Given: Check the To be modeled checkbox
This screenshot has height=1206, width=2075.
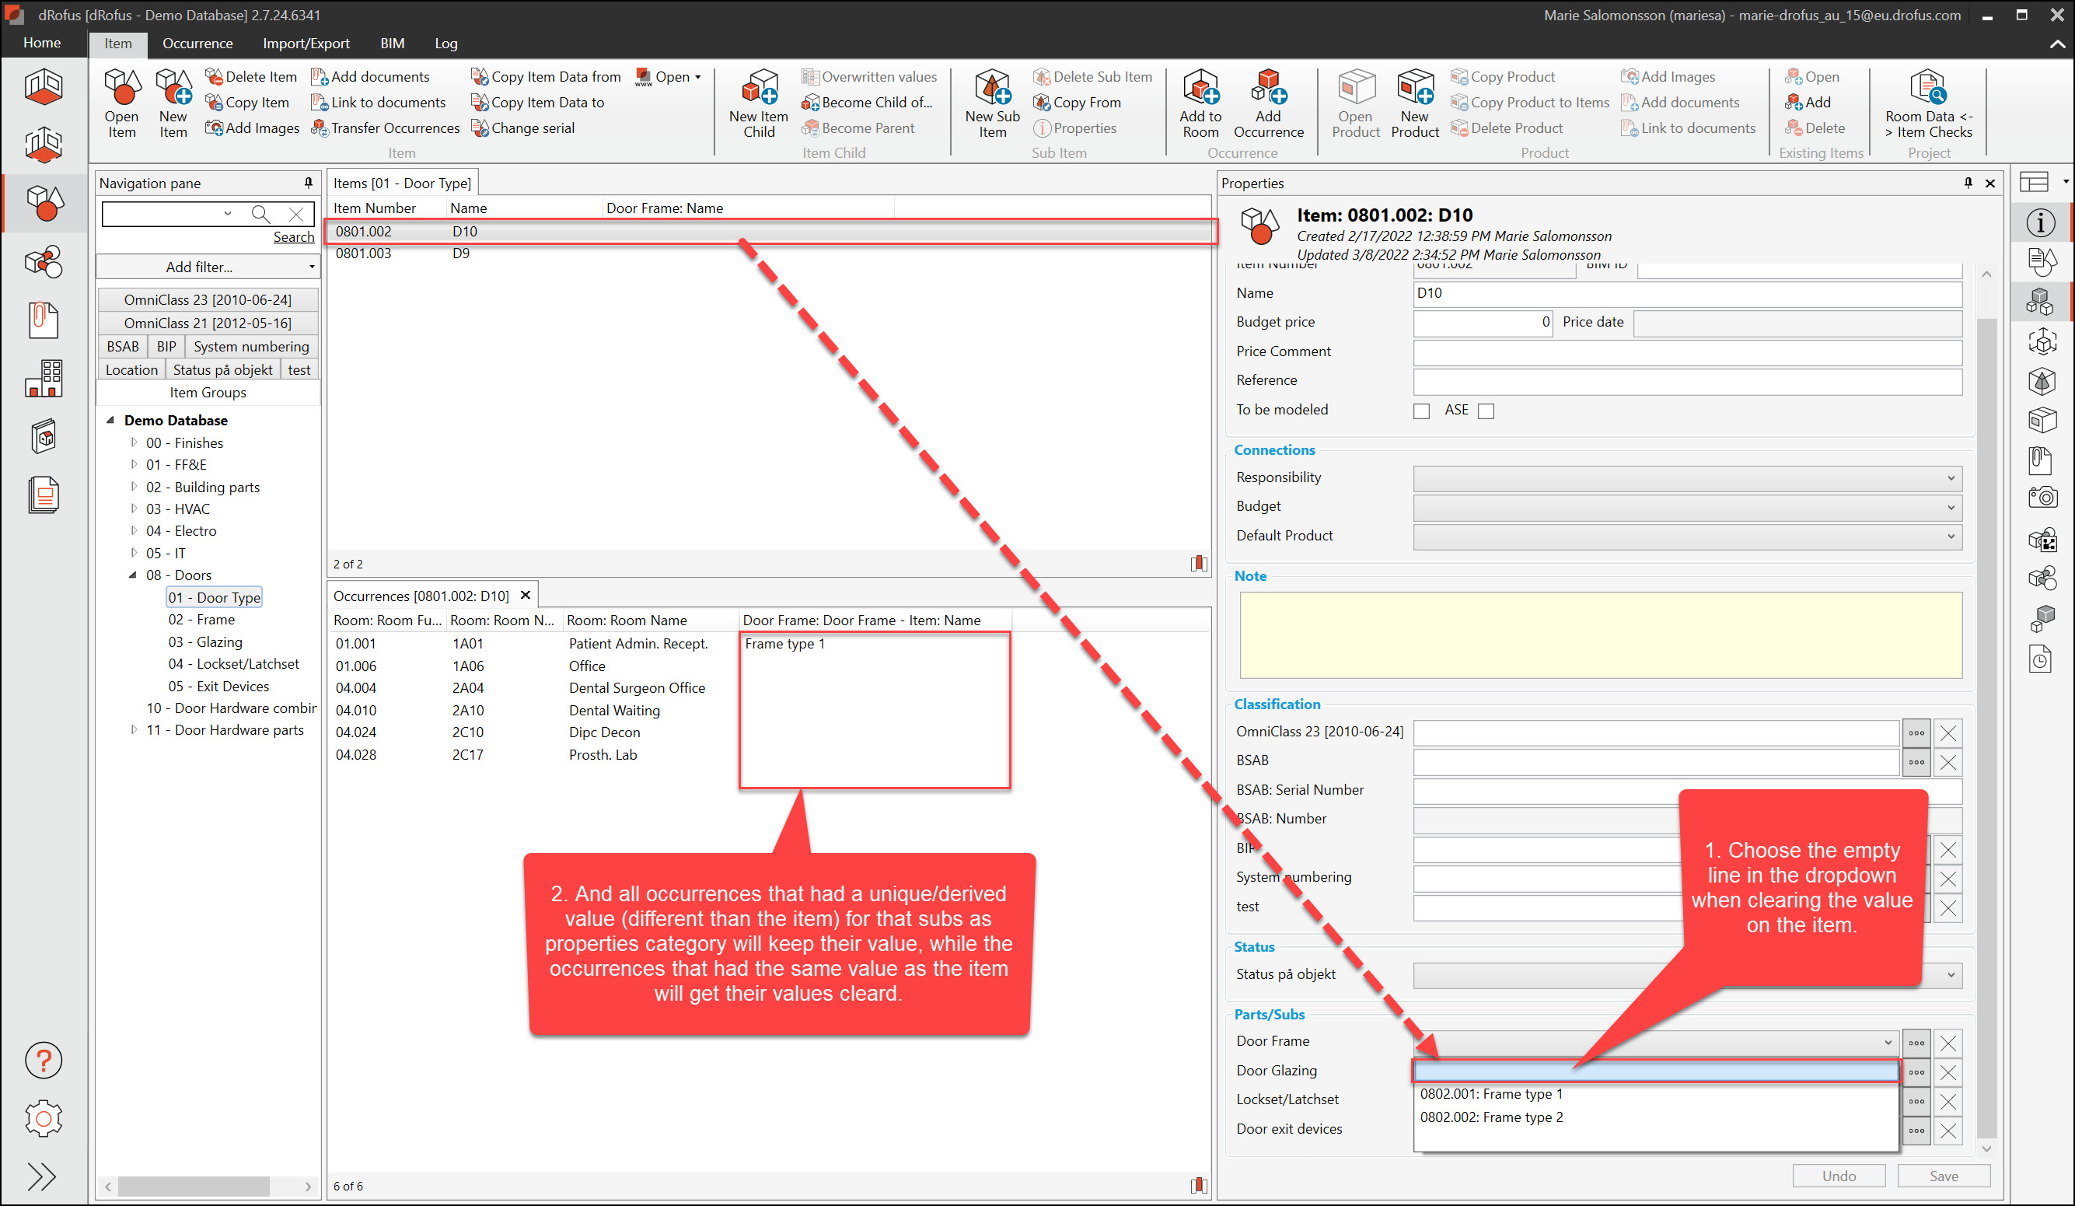Looking at the screenshot, I should tap(1421, 411).
